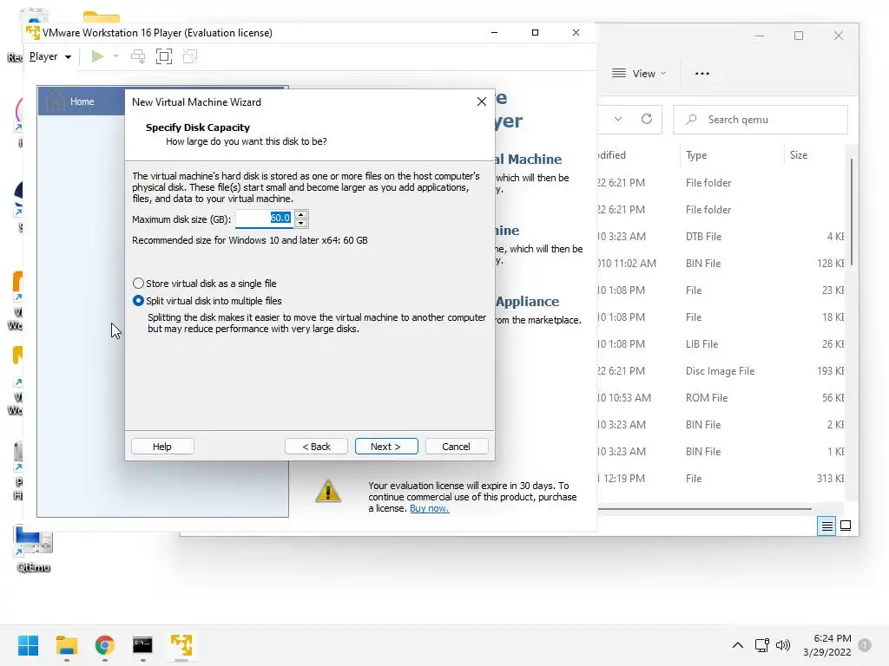Open the Buy now link

[429, 508]
